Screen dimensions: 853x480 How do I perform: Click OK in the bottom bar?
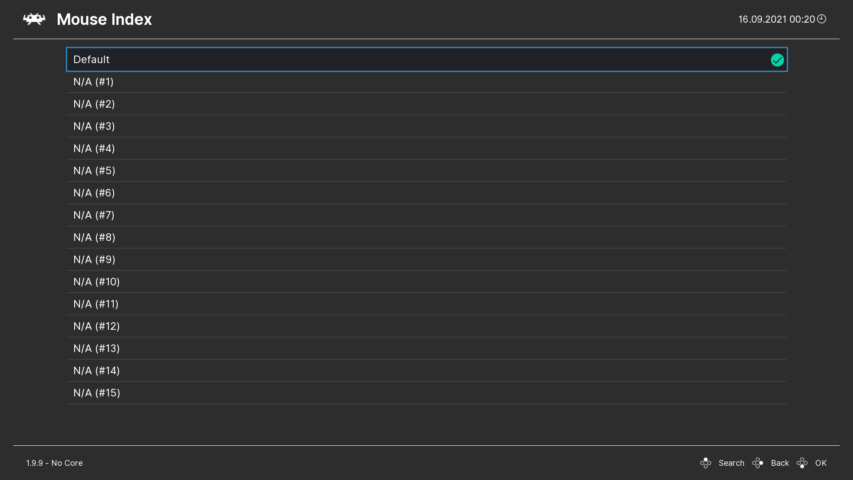pos(821,463)
